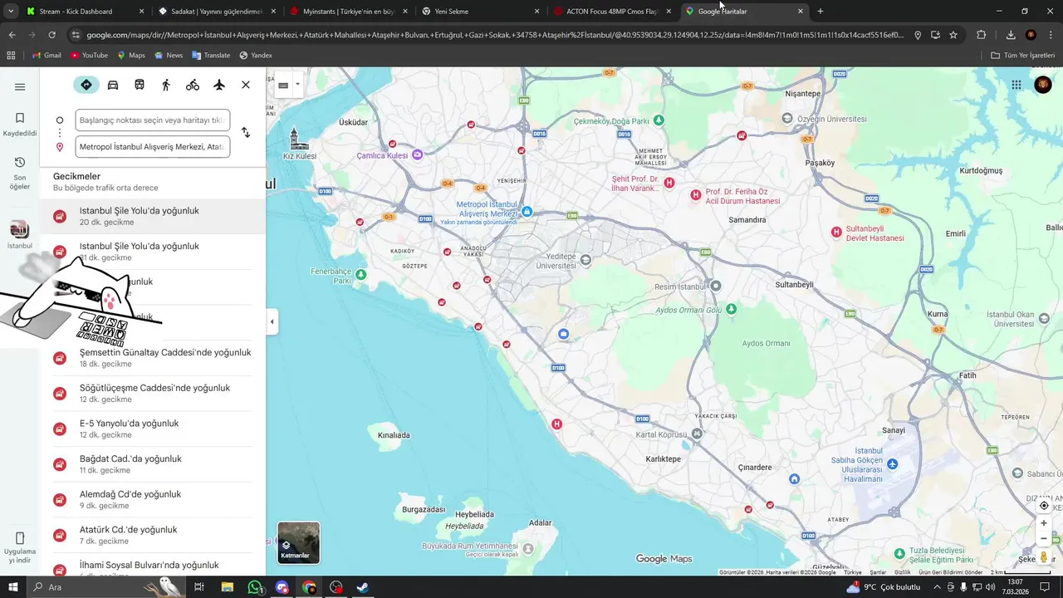Open the Google Maps hamburger menu
Image resolution: width=1063 pixels, height=598 pixels.
pos(20,86)
